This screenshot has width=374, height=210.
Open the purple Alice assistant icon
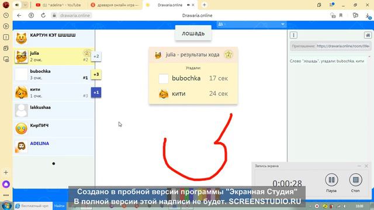pos(6,184)
